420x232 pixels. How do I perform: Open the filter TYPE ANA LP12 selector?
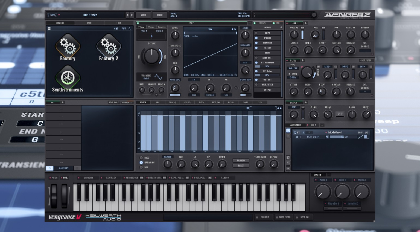pyautogui.click(x=293, y=68)
